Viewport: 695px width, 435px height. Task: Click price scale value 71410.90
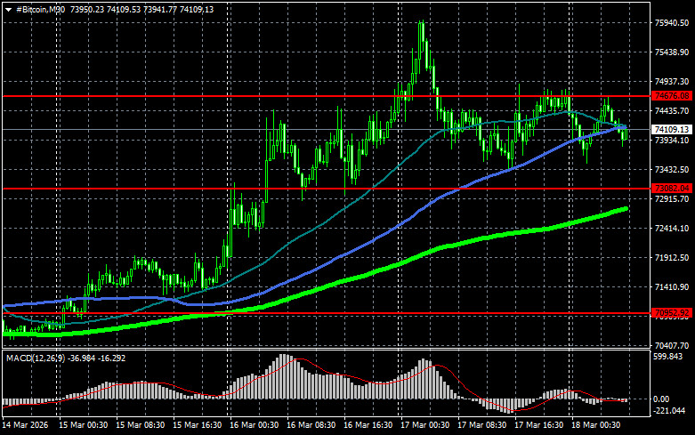pyautogui.click(x=672, y=287)
